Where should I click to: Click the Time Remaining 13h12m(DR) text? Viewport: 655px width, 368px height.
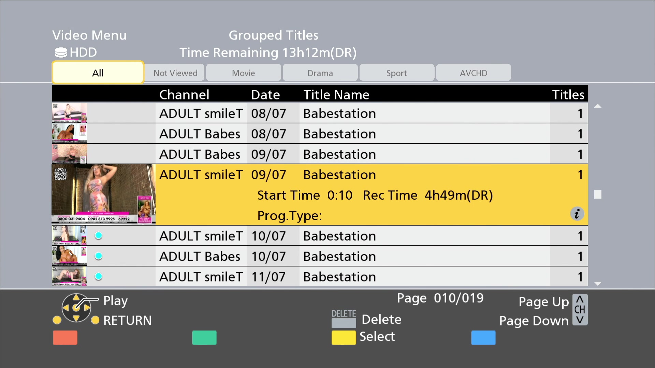(x=268, y=52)
